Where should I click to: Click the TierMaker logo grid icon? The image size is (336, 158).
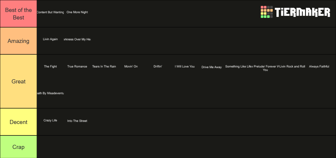[x=266, y=12]
